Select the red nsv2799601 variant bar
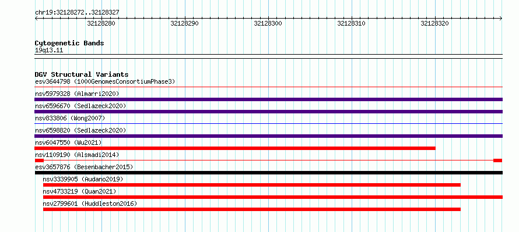 pos(252,209)
